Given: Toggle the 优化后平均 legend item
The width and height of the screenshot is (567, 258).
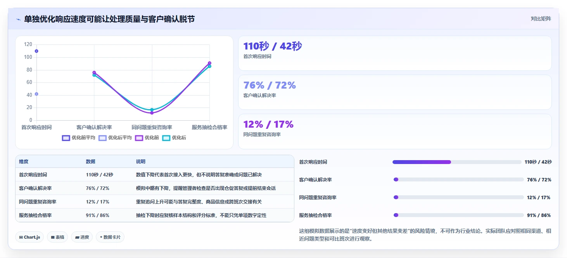Looking at the screenshot, I should coord(115,138).
